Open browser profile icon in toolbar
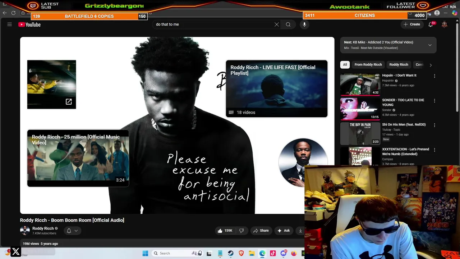Image resolution: width=460 pixels, height=259 pixels. [437, 13]
